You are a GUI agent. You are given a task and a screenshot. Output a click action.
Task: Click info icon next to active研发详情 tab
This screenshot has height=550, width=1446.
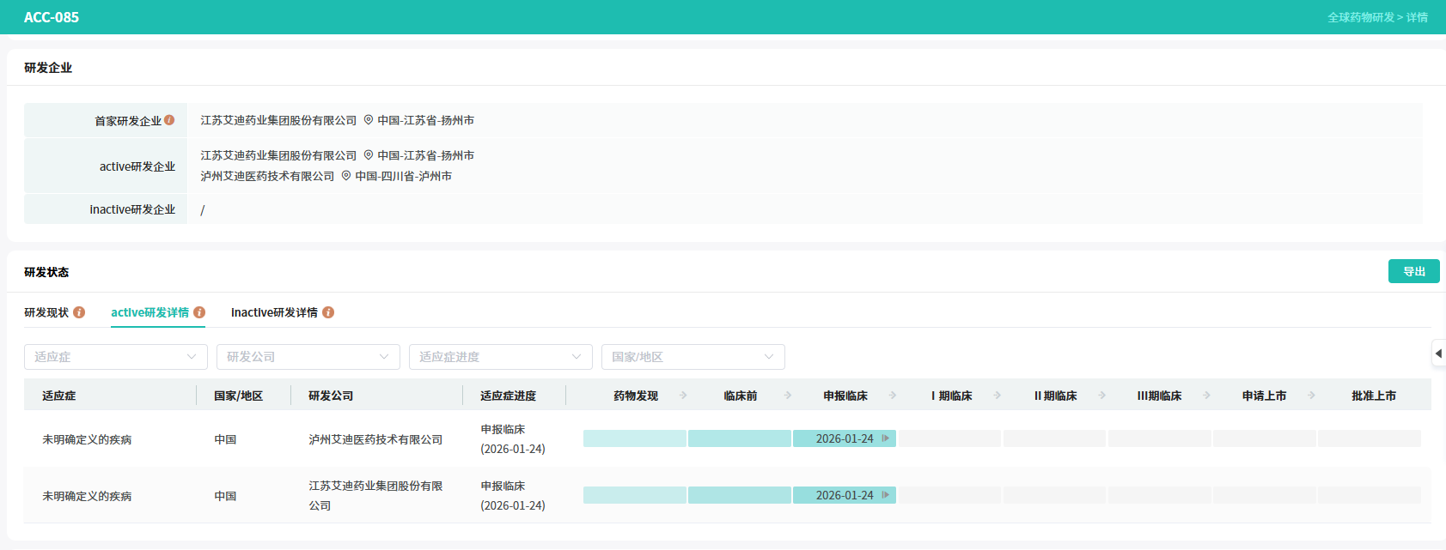(199, 312)
